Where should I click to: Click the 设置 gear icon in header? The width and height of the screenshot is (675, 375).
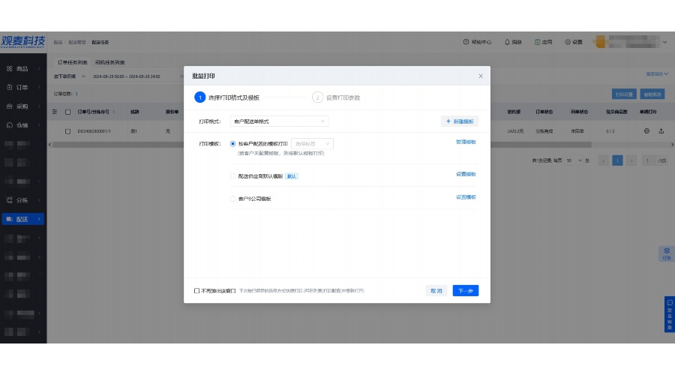(568, 42)
